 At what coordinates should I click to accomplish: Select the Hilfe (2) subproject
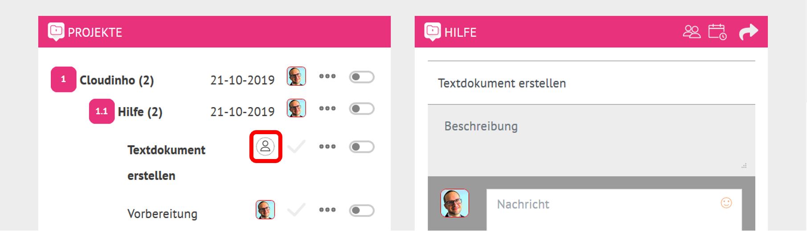tap(140, 112)
